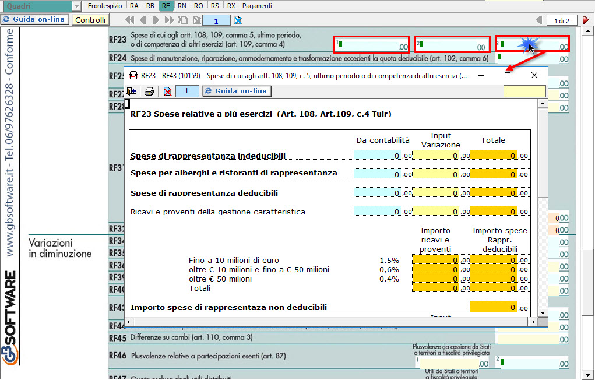Switch to the RA tab
Image resolution: width=595 pixels, height=380 pixels.
(x=134, y=6)
